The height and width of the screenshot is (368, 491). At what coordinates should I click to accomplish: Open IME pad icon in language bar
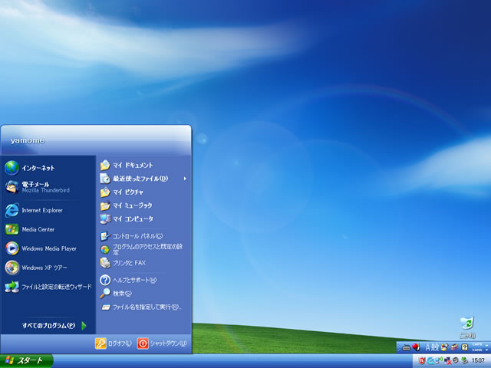445,347
